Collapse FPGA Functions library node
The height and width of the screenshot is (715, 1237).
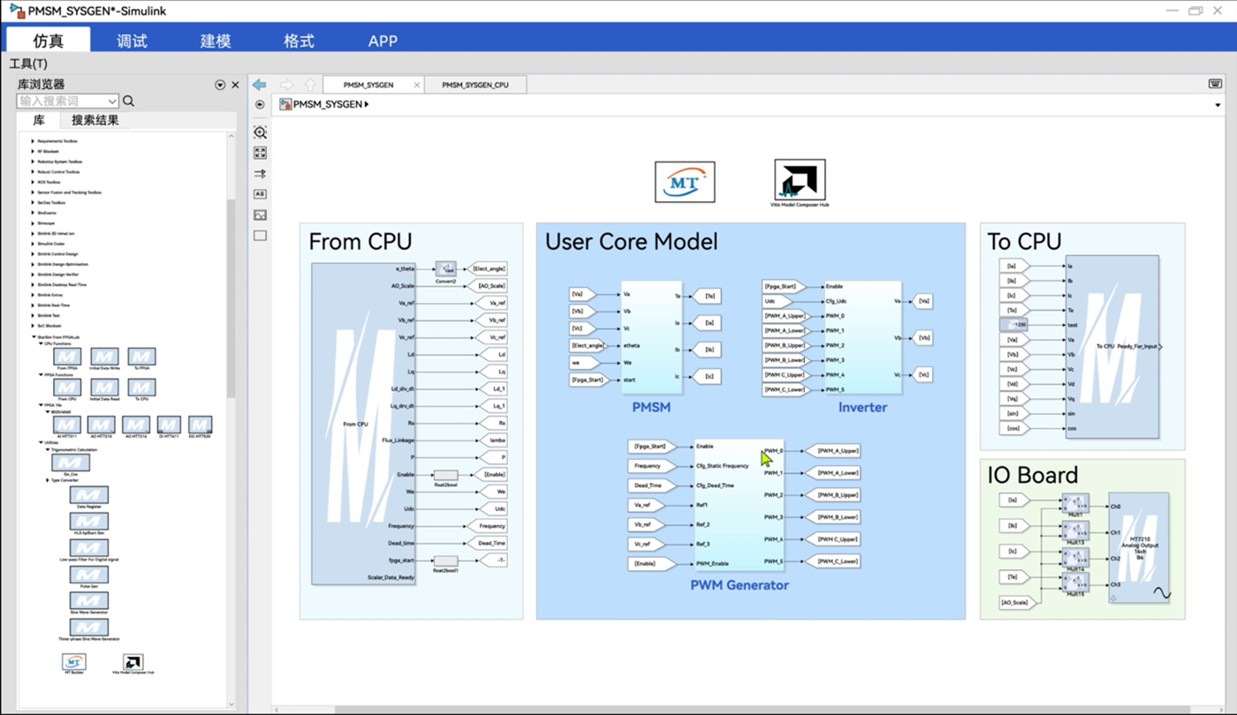click(41, 374)
